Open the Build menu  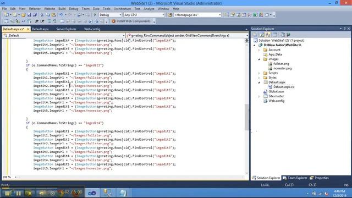coord(62,9)
